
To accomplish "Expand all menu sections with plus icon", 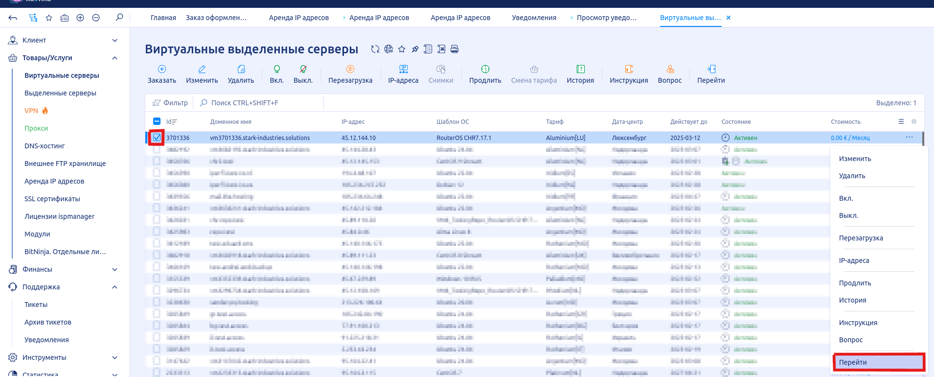I will 80,18.
